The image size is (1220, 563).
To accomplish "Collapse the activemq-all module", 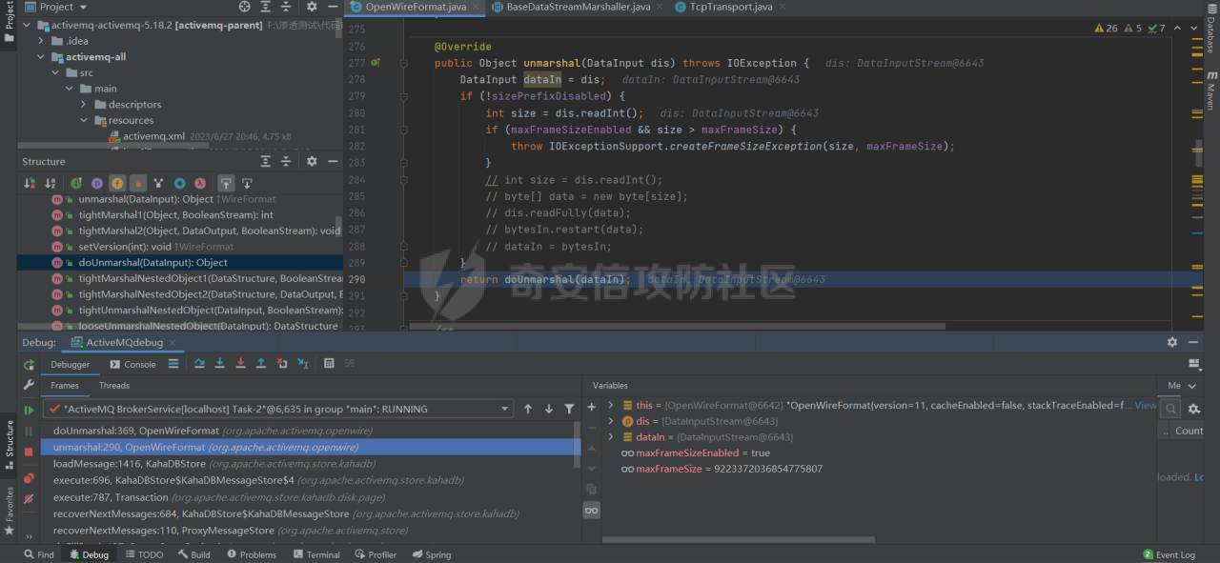I will tap(41, 57).
